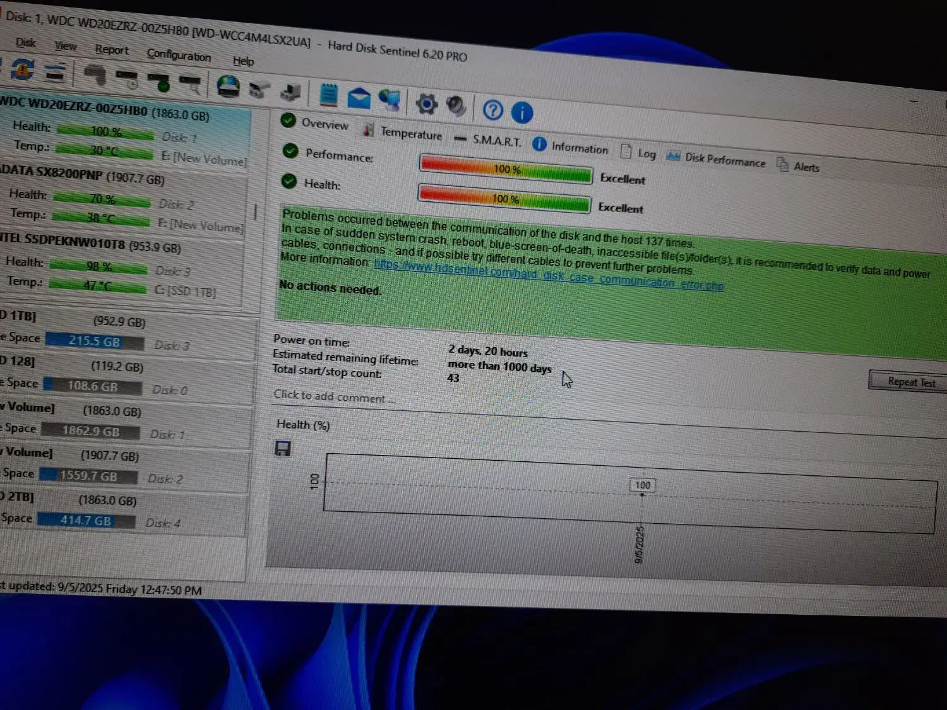Click the globe with disk toolbar icon

228,86
